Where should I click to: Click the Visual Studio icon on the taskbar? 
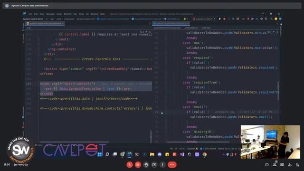tap(182, 154)
